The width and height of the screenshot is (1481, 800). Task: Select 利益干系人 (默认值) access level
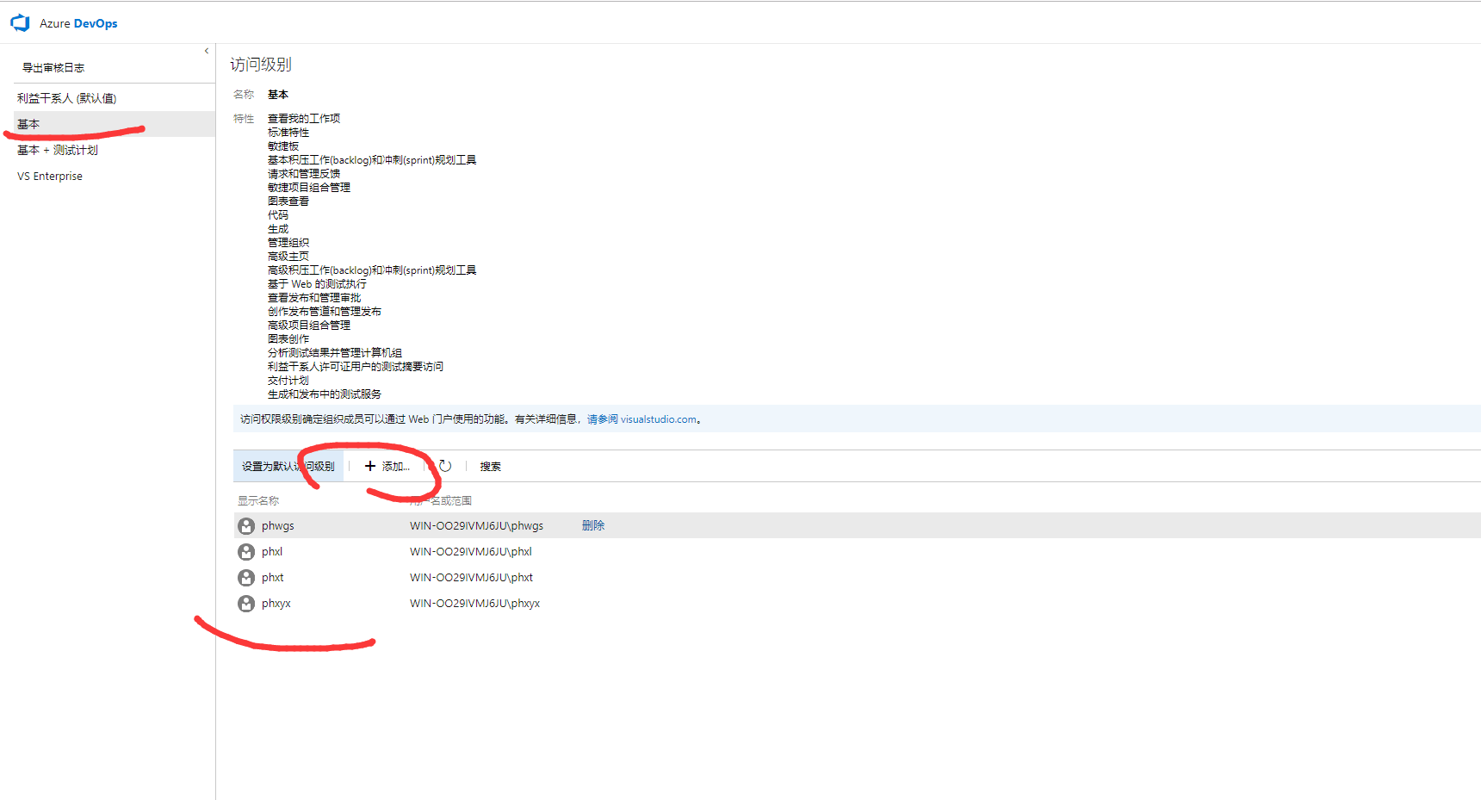pyautogui.click(x=67, y=98)
